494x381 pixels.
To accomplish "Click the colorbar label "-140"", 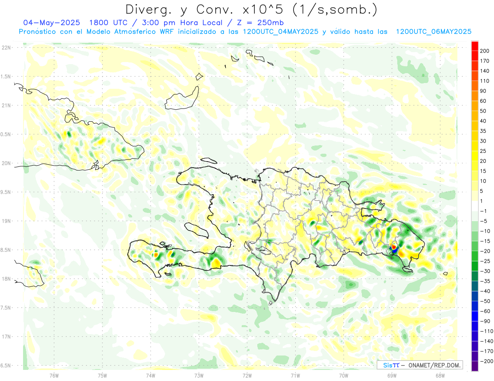I will (487, 341).
